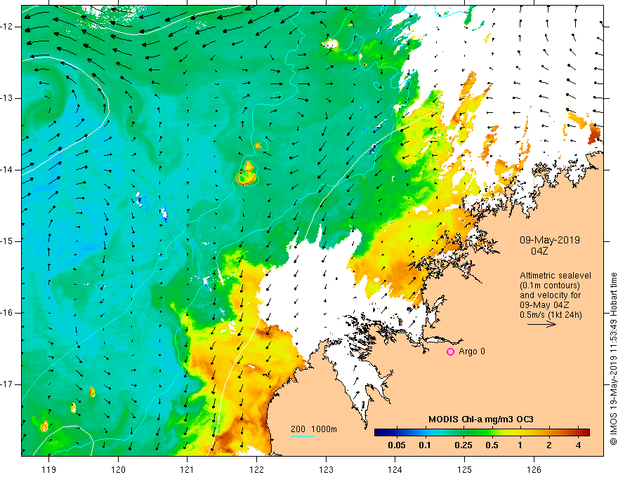
Task: Click the colorbar value '0.25'
Action: (463, 445)
